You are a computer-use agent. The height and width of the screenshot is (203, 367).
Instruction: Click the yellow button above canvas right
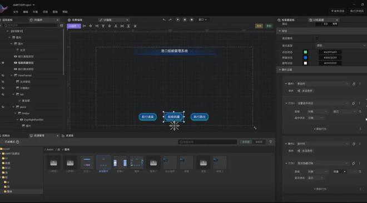(259, 26)
